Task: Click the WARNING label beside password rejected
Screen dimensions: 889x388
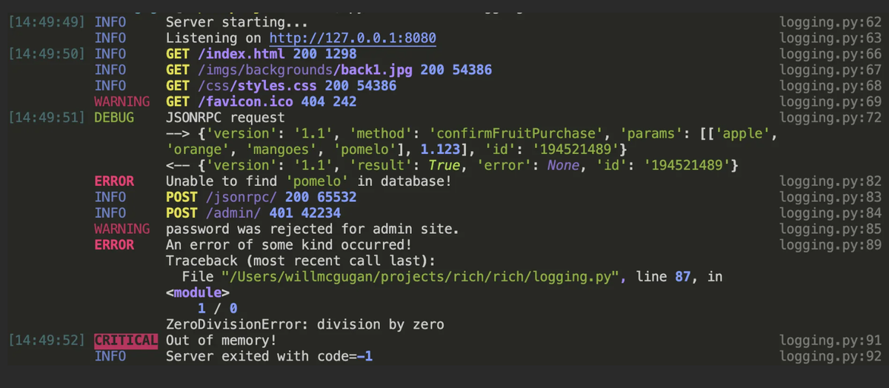Action: [122, 229]
